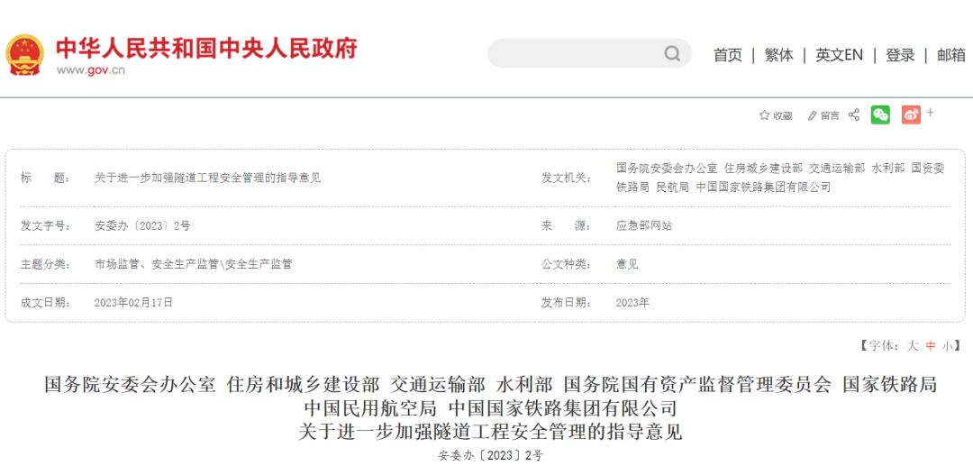
Task: Set font size to 中
Action: pos(931,345)
